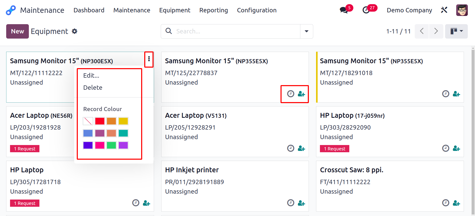The image size is (475, 216).
Task: Open kebab menu on Samsung Monitor NP300E5X card
Action: [x=149, y=59]
